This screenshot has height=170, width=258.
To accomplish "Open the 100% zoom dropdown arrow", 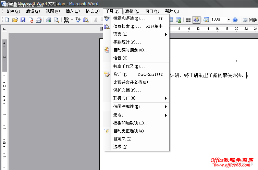I will pyautogui.click(x=229, y=20).
